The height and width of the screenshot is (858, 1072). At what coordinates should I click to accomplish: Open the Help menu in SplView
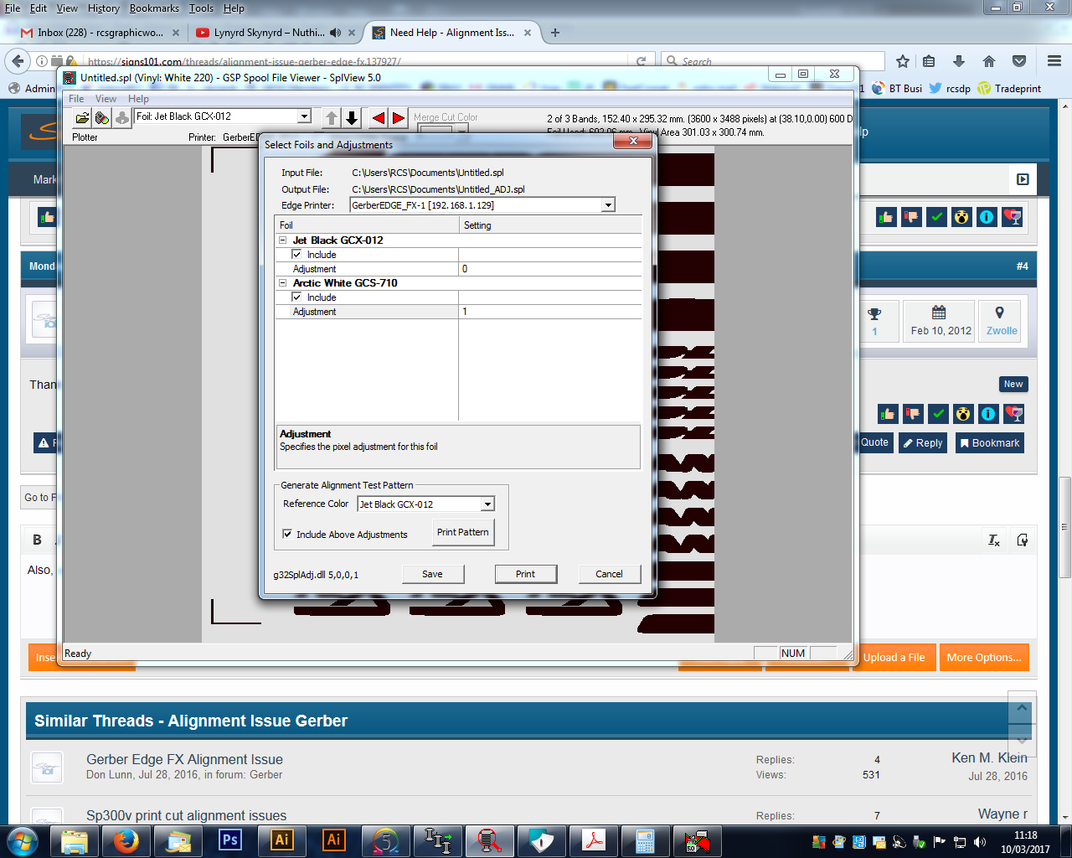(x=138, y=99)
